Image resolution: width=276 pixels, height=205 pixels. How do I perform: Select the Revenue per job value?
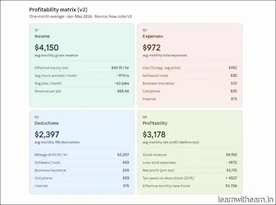tap(123, 91)
